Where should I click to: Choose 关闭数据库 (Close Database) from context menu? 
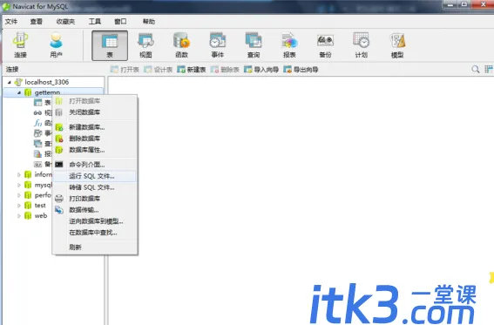click(x=95, y=112)
